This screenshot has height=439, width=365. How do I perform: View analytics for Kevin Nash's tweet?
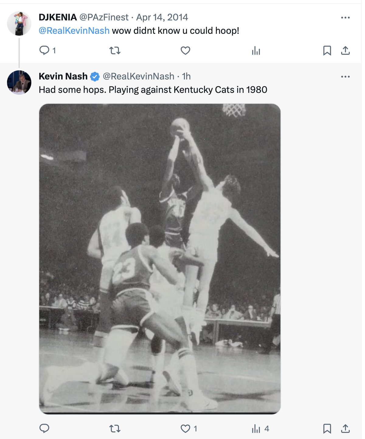(256, 429)
